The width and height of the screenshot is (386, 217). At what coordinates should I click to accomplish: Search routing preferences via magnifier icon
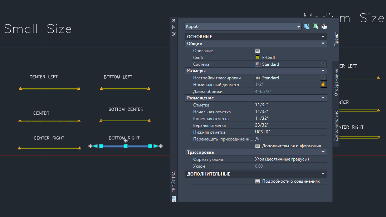tap(323, 78)
